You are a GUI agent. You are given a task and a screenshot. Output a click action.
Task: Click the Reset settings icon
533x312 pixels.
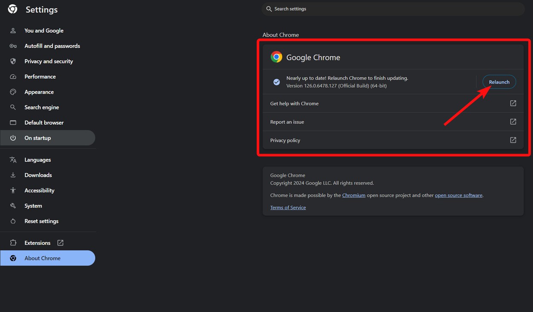tap(12, 221)
